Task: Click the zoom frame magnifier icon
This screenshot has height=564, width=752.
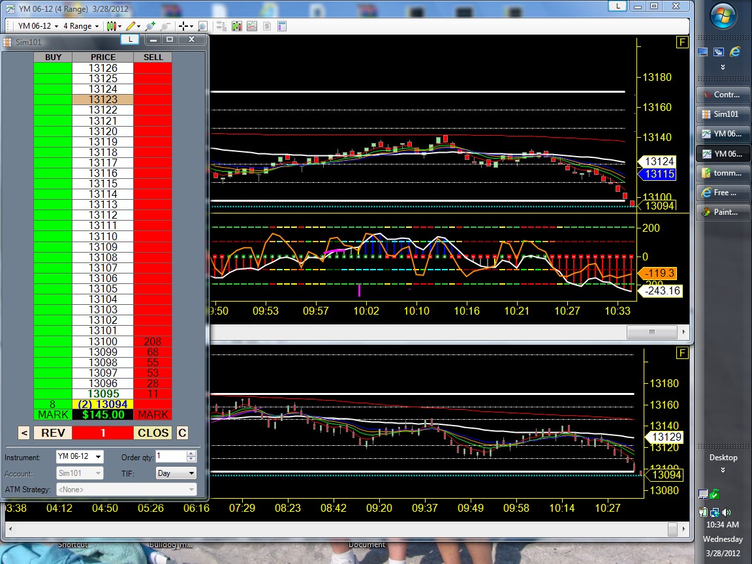Action: [202, 26]
